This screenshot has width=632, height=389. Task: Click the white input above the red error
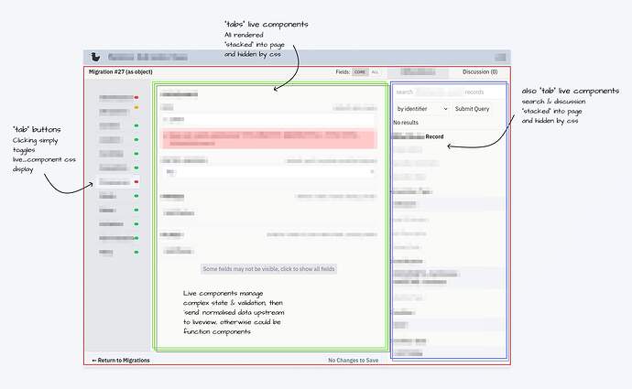click(x=269, y=119)
